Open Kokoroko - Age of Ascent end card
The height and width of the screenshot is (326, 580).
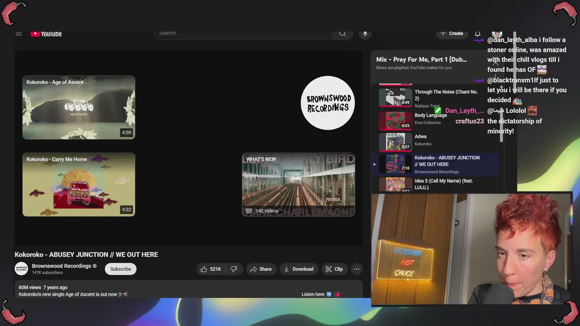coord(79,107)
